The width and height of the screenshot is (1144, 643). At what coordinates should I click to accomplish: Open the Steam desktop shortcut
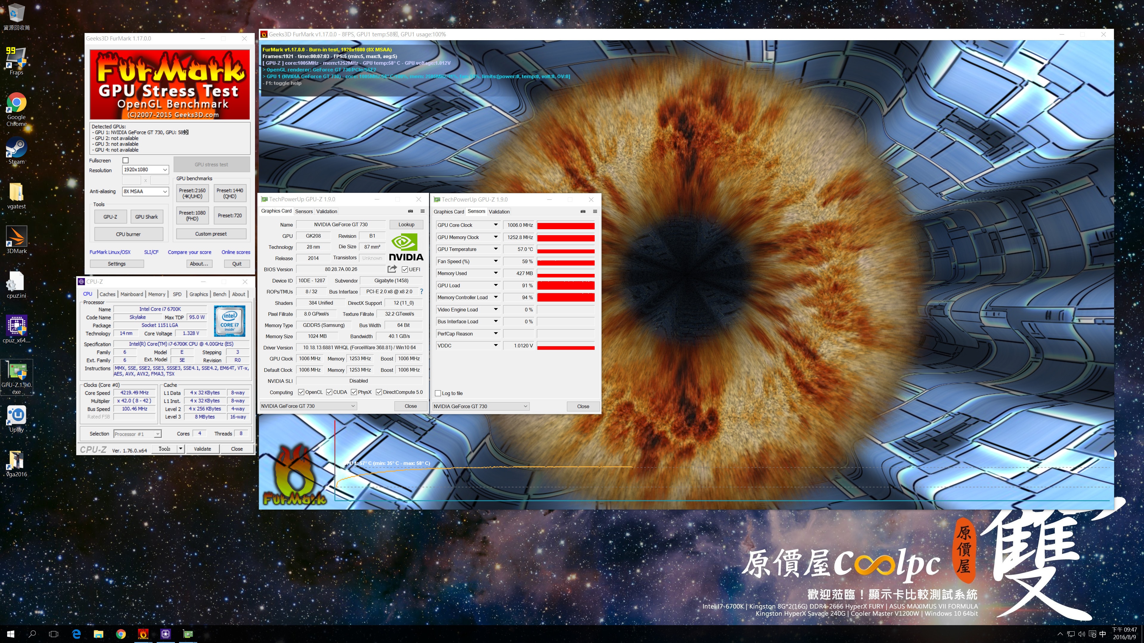click(x=16, y=151)
